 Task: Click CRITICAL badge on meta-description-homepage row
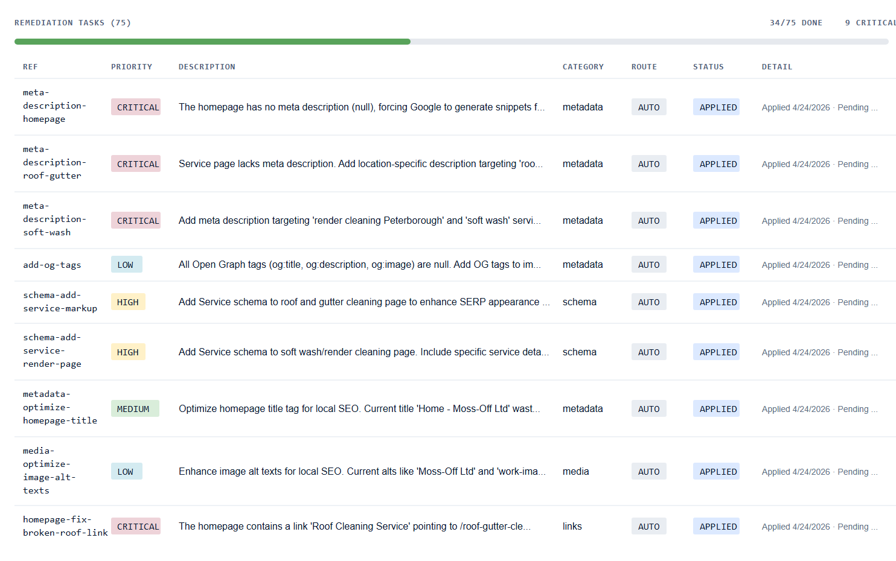(x=136, y=107)
